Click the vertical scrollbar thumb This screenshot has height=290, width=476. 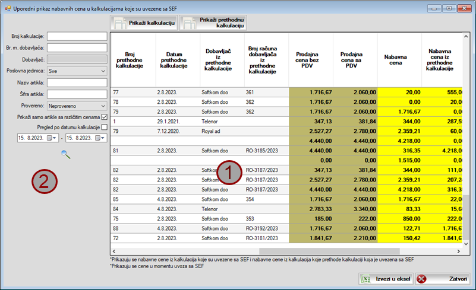(x=466, y=217)
